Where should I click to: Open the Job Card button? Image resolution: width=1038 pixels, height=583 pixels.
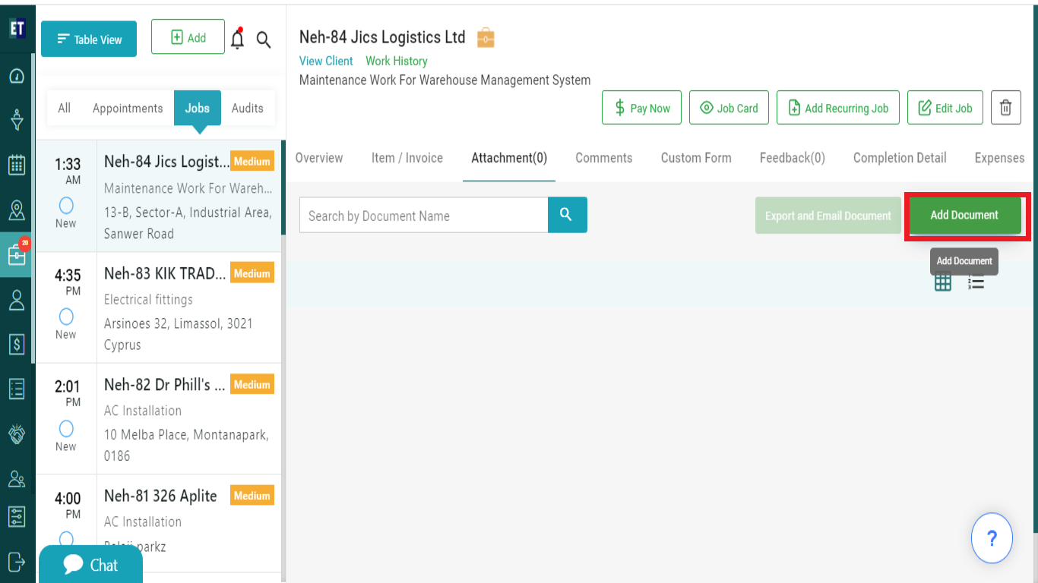[x=729, y=108]
